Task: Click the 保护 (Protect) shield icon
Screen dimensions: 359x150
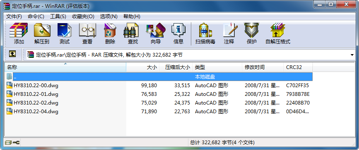Action: pyautogui.click(x=251, y=33)
